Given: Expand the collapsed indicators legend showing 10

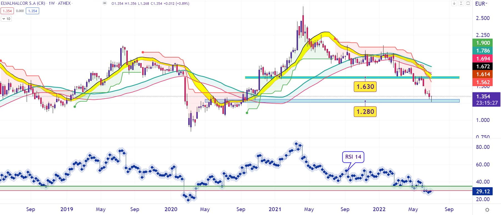Looking at the screenshot, I should 6,19.
